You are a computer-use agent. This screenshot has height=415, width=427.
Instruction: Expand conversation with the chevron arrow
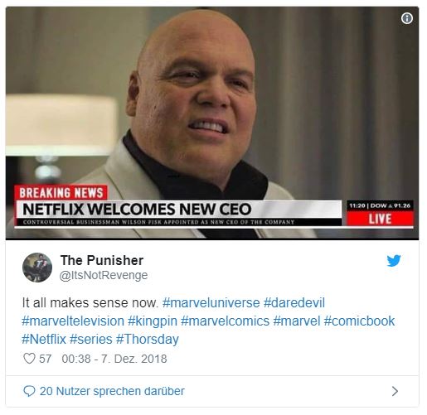395,391
